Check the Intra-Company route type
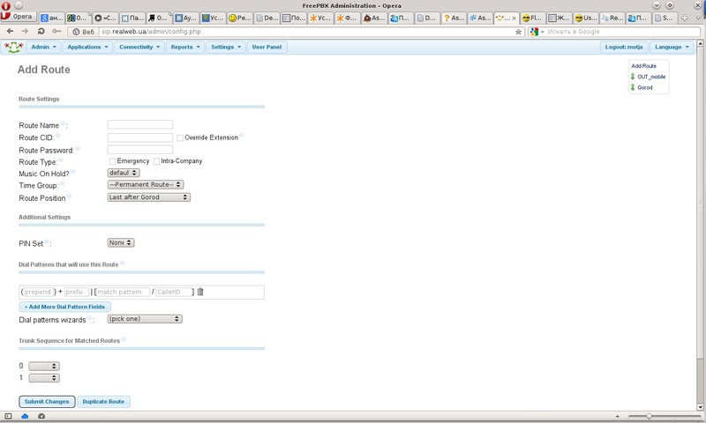706x423 pixels. click(x=157, y=161)
